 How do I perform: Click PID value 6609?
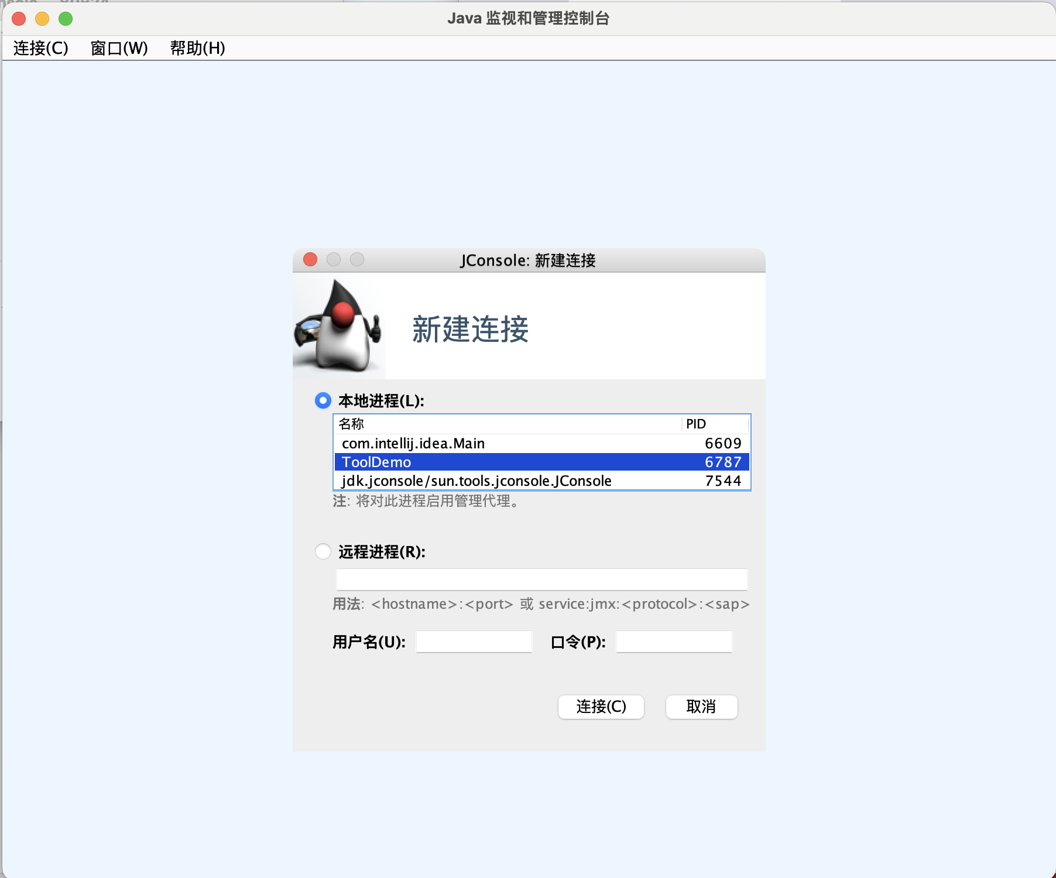pyautogui.click(x=723, y=443)
